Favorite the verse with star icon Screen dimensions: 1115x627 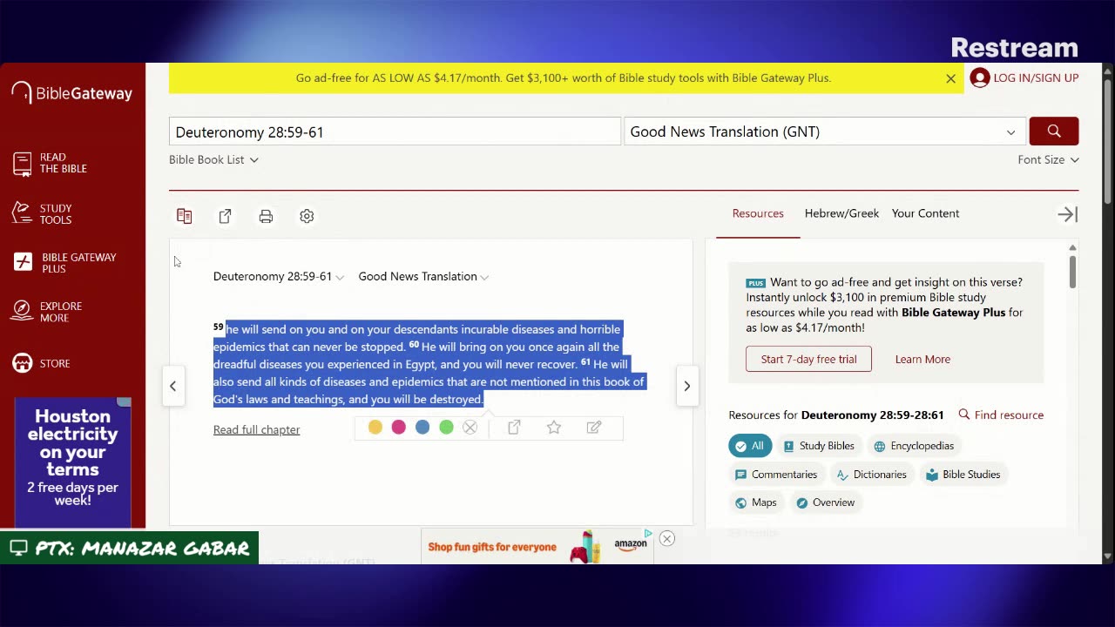[x=554, y=428]
